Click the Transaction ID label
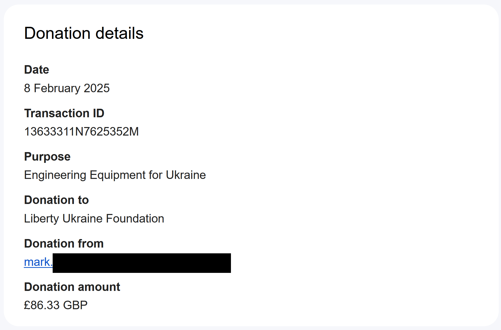Image resolution: width=501 pixels, height=330 pixels. pos(64,113)
